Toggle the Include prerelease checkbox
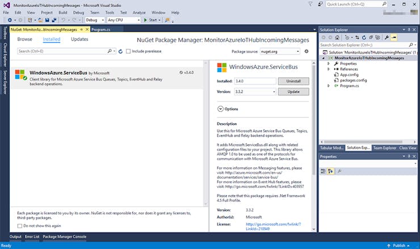 (x=128, y=51)
